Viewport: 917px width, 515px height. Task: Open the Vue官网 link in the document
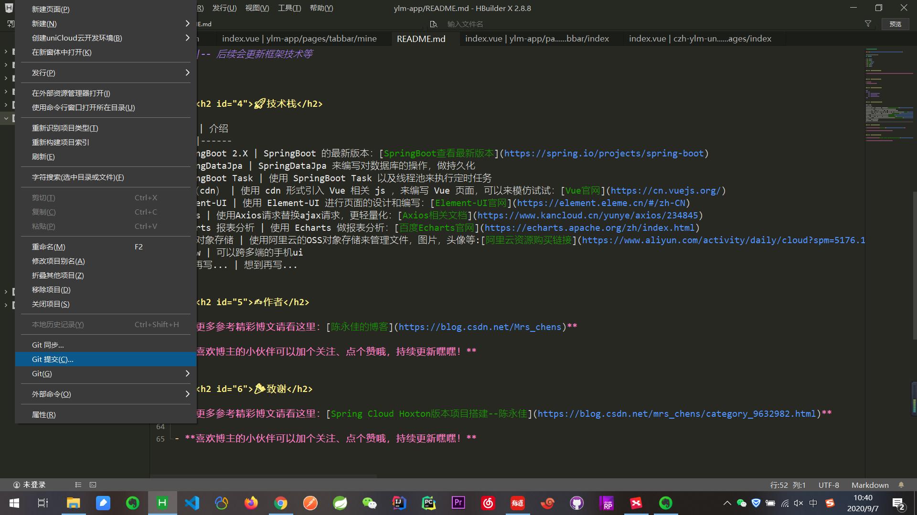tap(582, 190)
